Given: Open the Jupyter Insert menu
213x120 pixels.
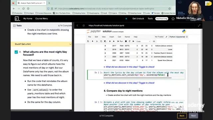Looking at the screenshot, I should [x=112, y=37].
